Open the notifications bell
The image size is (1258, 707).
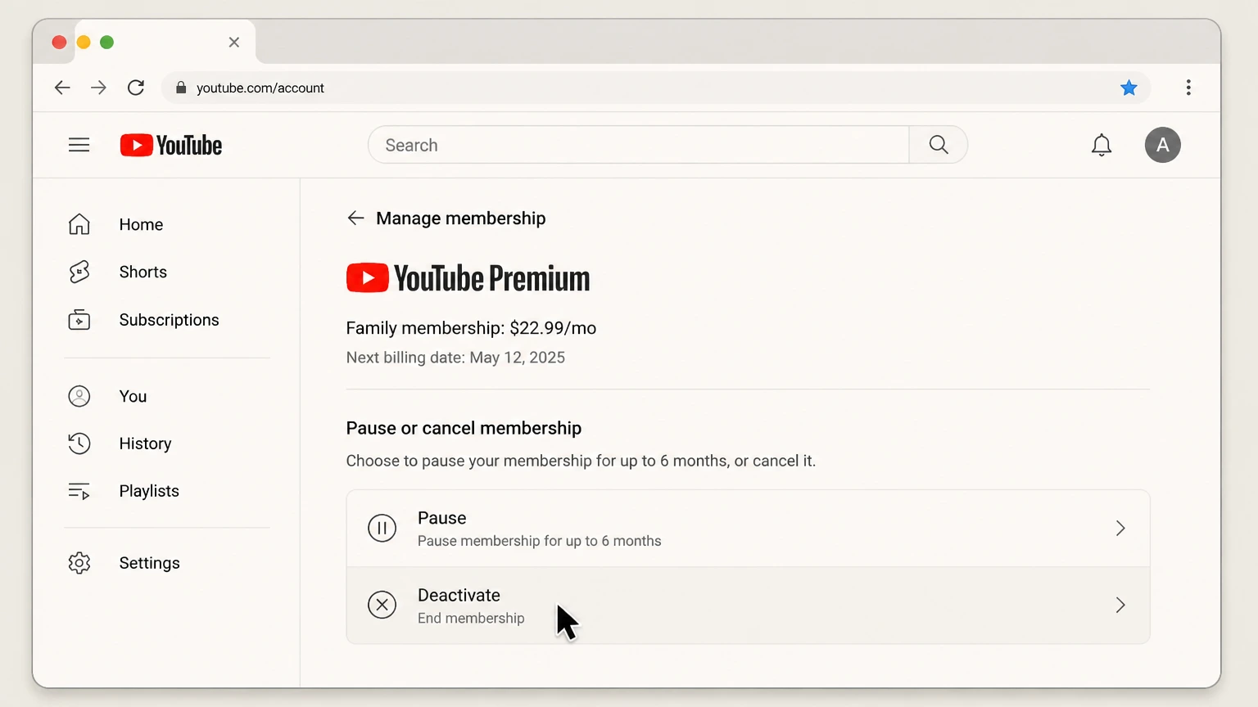tap(1102, 145)
